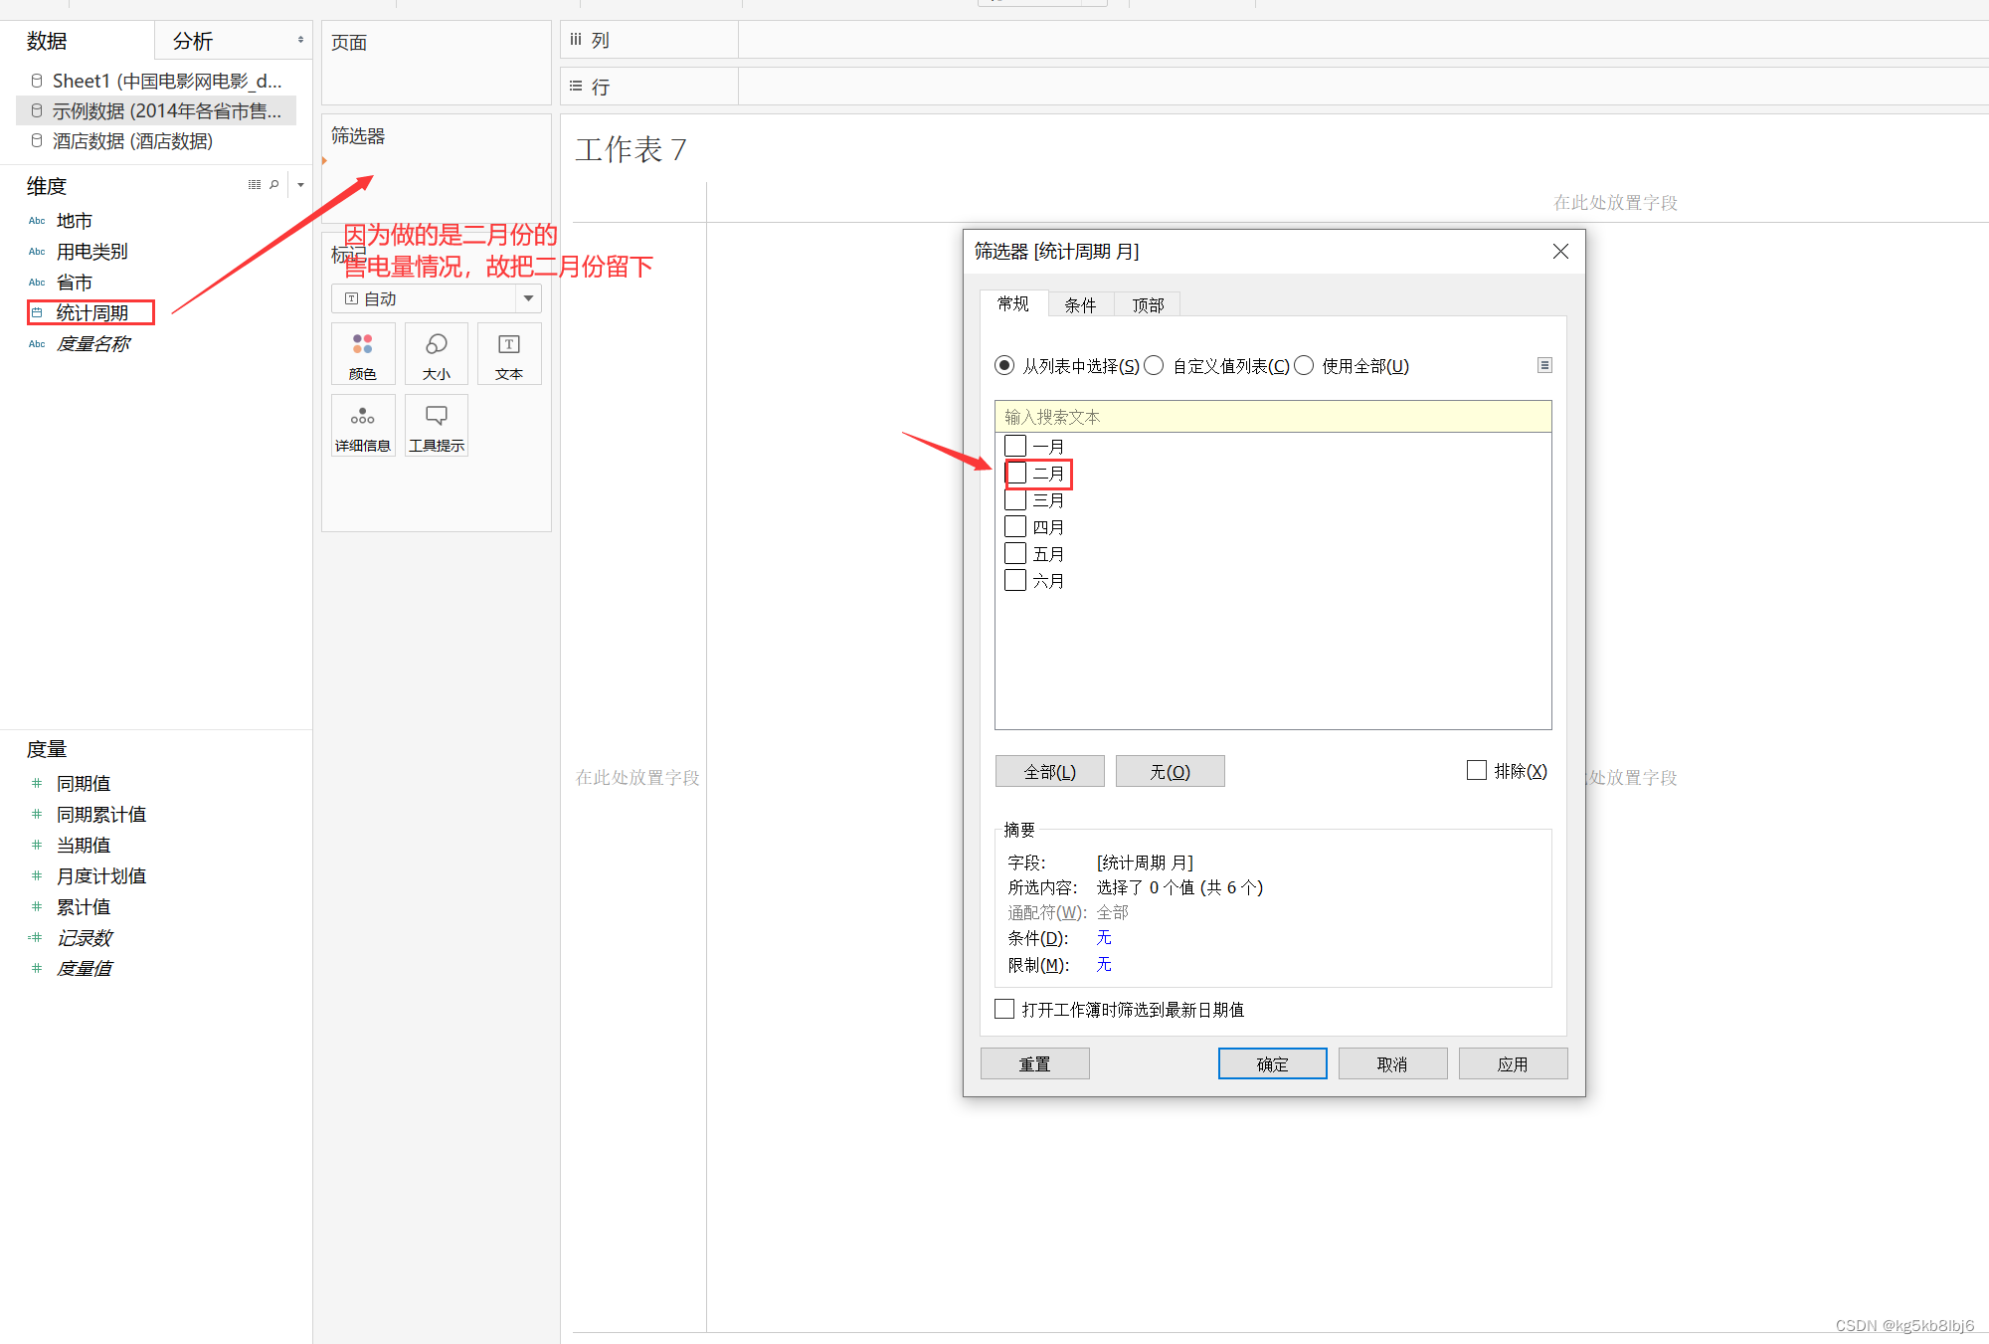This screenshot has width=1989, height=1344.
Task: Click the Detail (详细信息) marks card icon
Action: click(363, 426)
